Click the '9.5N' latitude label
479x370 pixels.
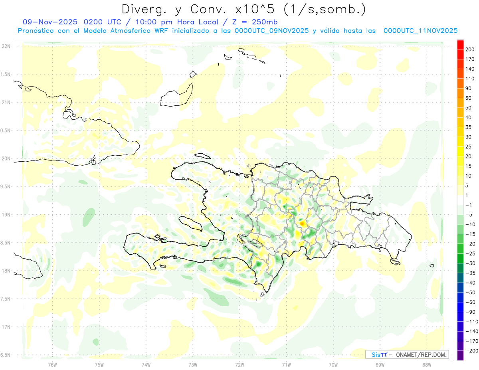(x=6, y=186)
